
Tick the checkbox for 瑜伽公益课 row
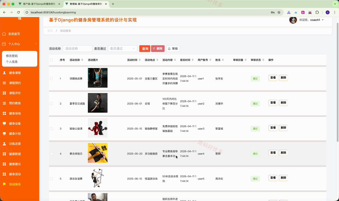pos(51,129)
